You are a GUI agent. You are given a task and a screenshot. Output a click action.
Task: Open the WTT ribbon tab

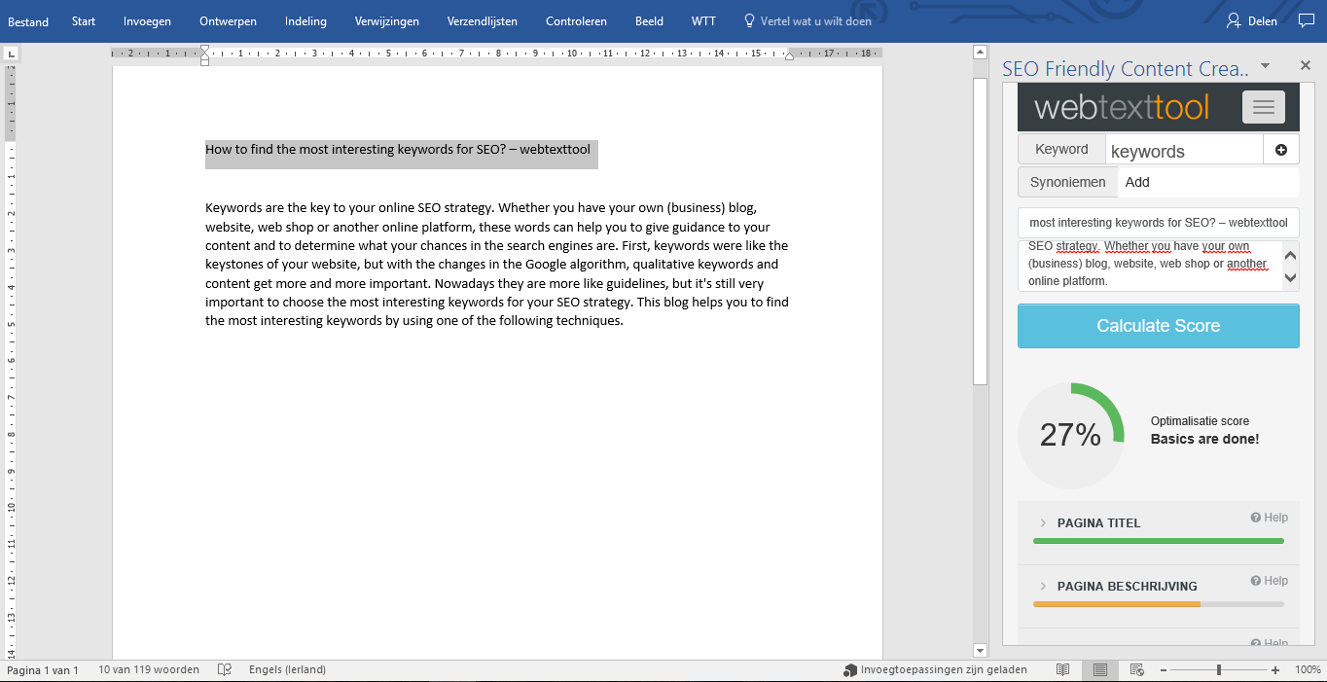click(703, 21)
